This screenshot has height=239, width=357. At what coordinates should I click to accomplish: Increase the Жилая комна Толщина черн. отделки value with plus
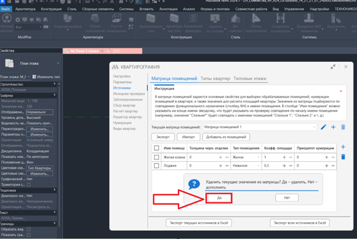[220, 157]
